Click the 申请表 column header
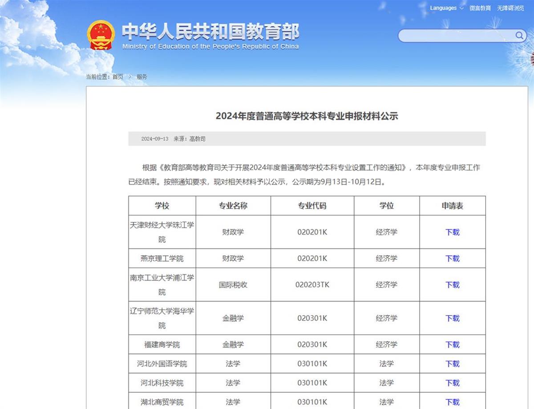Viewport: 534px width, 409px height. click(453, 206)
